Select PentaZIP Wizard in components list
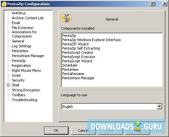The width and height of the screenshot is (169, 137). [x=75, y=44]
